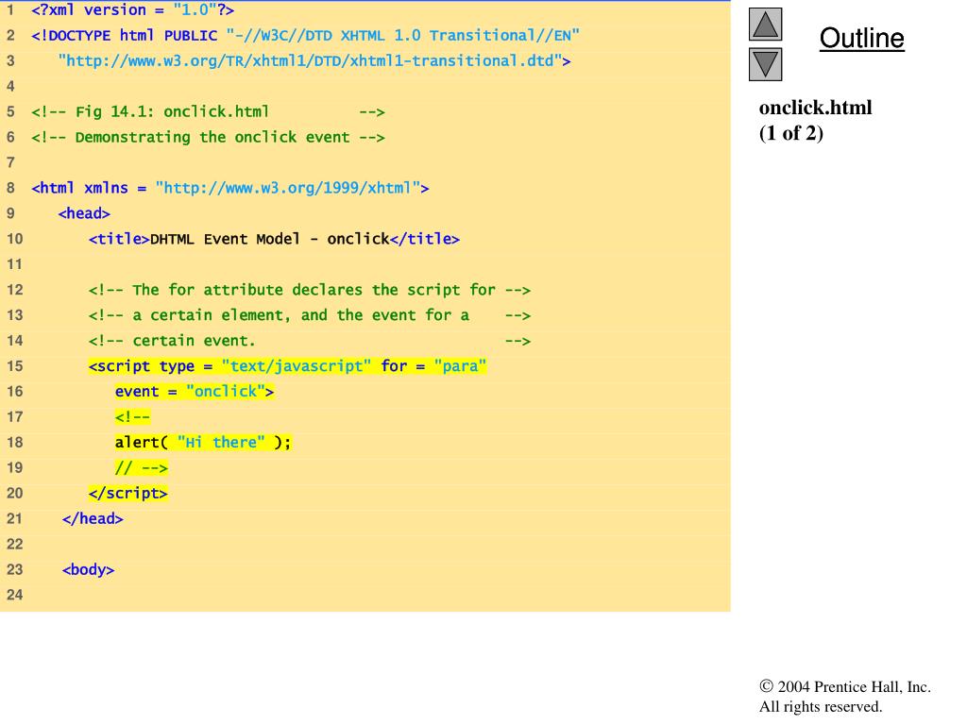
Task: Click the 'Demonstrating the onclick event' comment
Action: [x=208, y=137]
